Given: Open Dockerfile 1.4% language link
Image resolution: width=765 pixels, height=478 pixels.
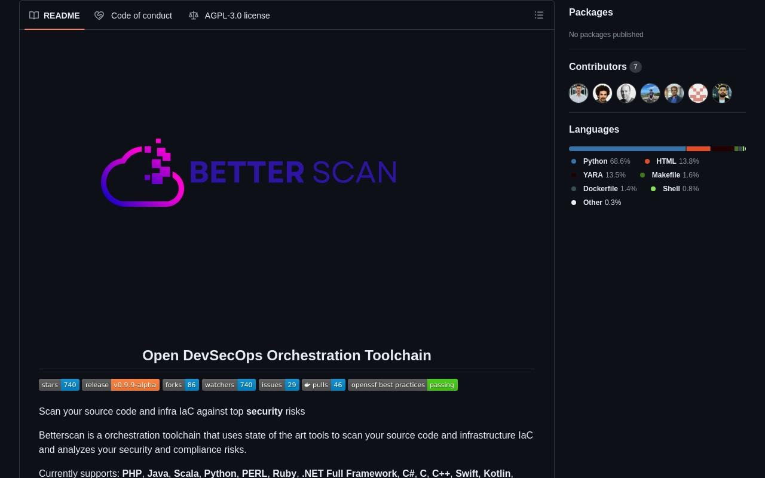Looking at the screenshot, I should 604,189.
